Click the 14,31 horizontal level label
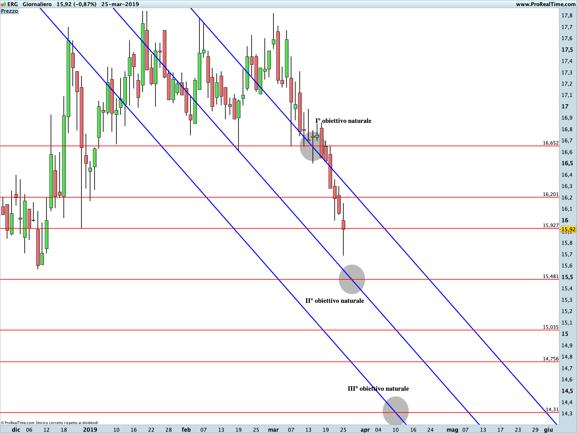 tap(552, 410)
